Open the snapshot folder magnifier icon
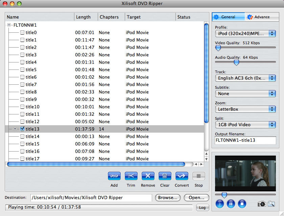The width and height of the screenshot is (284, 216). click(x=271, y=204)
